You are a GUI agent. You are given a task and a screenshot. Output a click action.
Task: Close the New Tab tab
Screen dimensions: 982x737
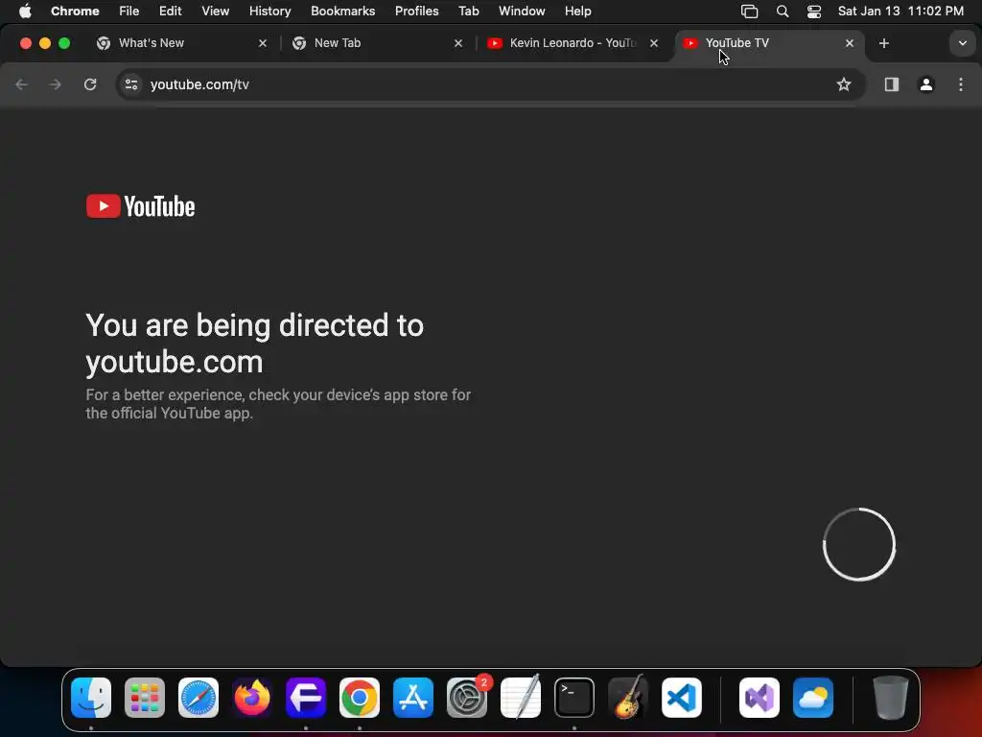coord(457,43)
